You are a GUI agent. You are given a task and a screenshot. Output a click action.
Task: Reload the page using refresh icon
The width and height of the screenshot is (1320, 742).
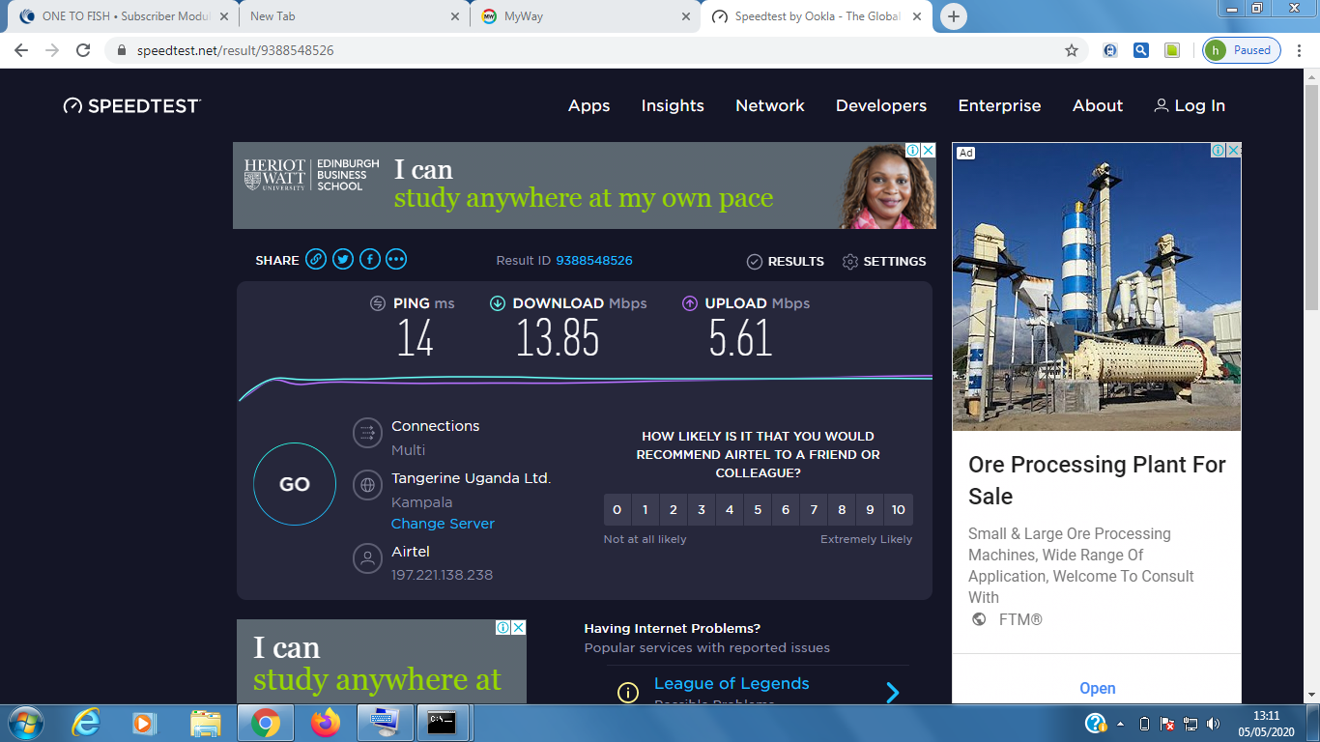[x=83, y=50]
